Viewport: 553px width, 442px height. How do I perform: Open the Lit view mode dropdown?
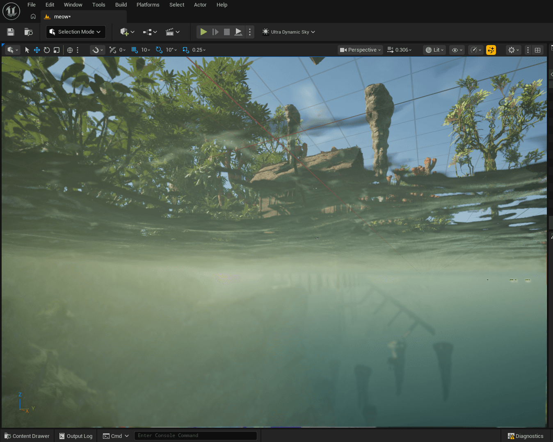tap(434, 50)
